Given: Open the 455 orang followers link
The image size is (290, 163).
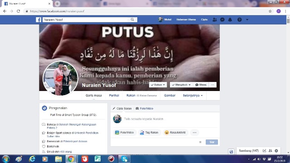Looking at the screenshot, I should coord(66,152).
